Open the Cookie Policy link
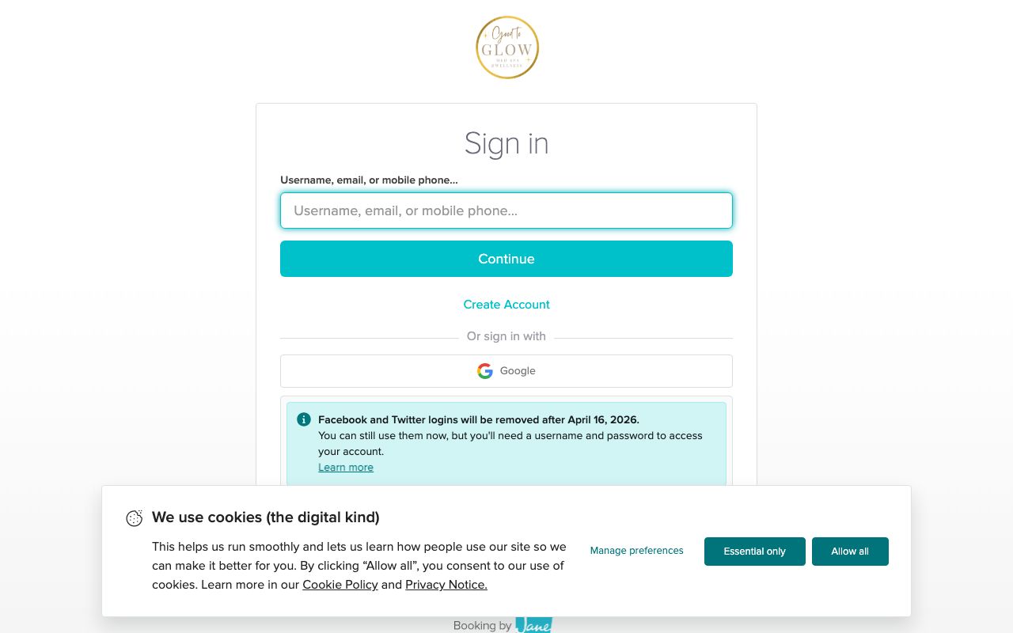The image size is (1013, 633). tap(340, 585)
